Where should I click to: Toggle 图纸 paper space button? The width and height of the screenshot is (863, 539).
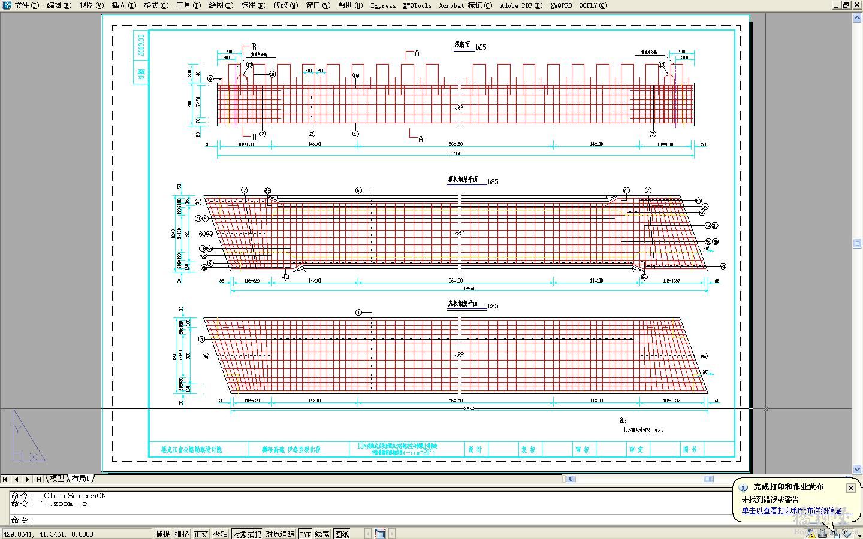point(342,534)
